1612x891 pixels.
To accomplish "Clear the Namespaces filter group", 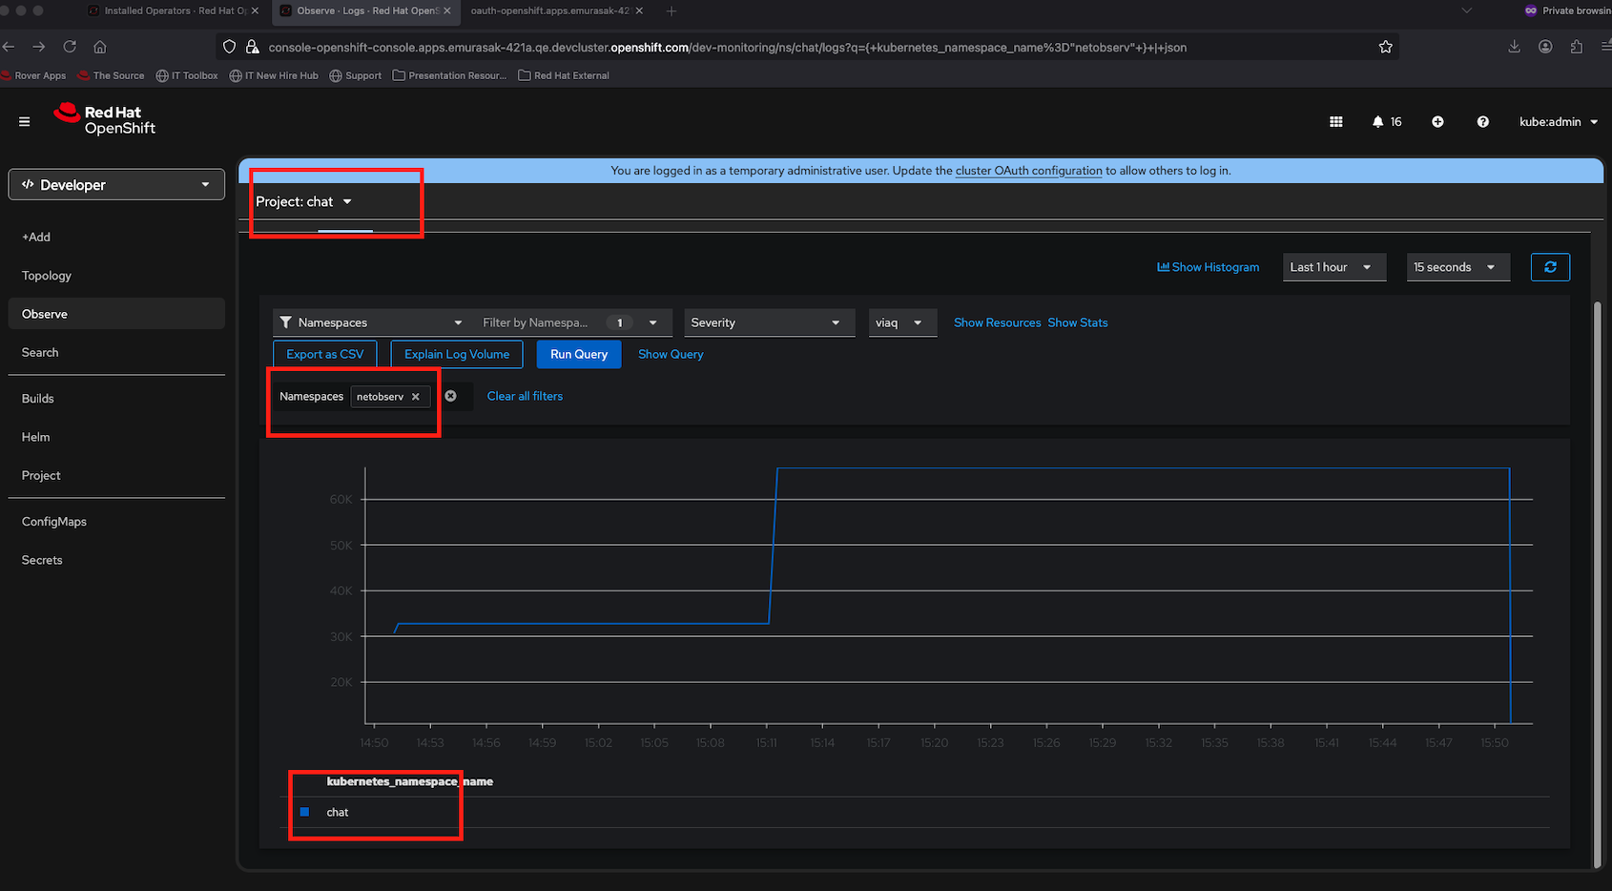I will point(451,396).
